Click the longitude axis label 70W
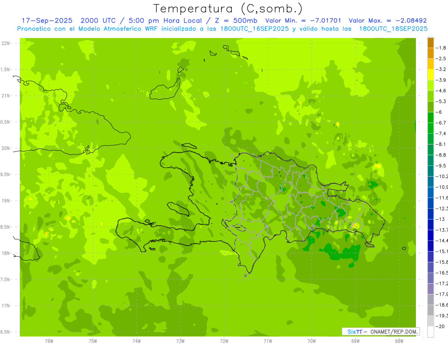This screenshot has height=346, width=448. (x=312, y=341)
